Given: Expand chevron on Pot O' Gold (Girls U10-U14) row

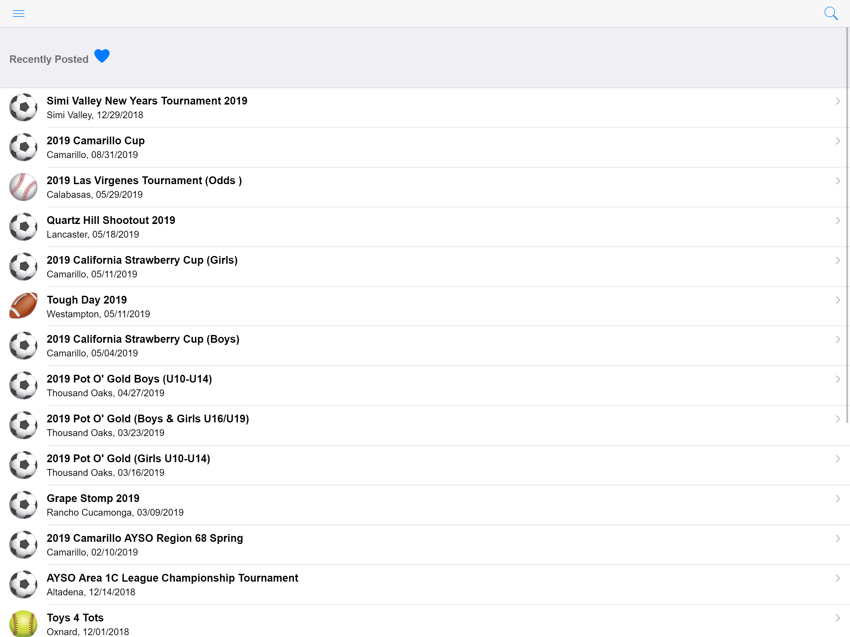Looking at the screenshot, I should pos(838,459).
